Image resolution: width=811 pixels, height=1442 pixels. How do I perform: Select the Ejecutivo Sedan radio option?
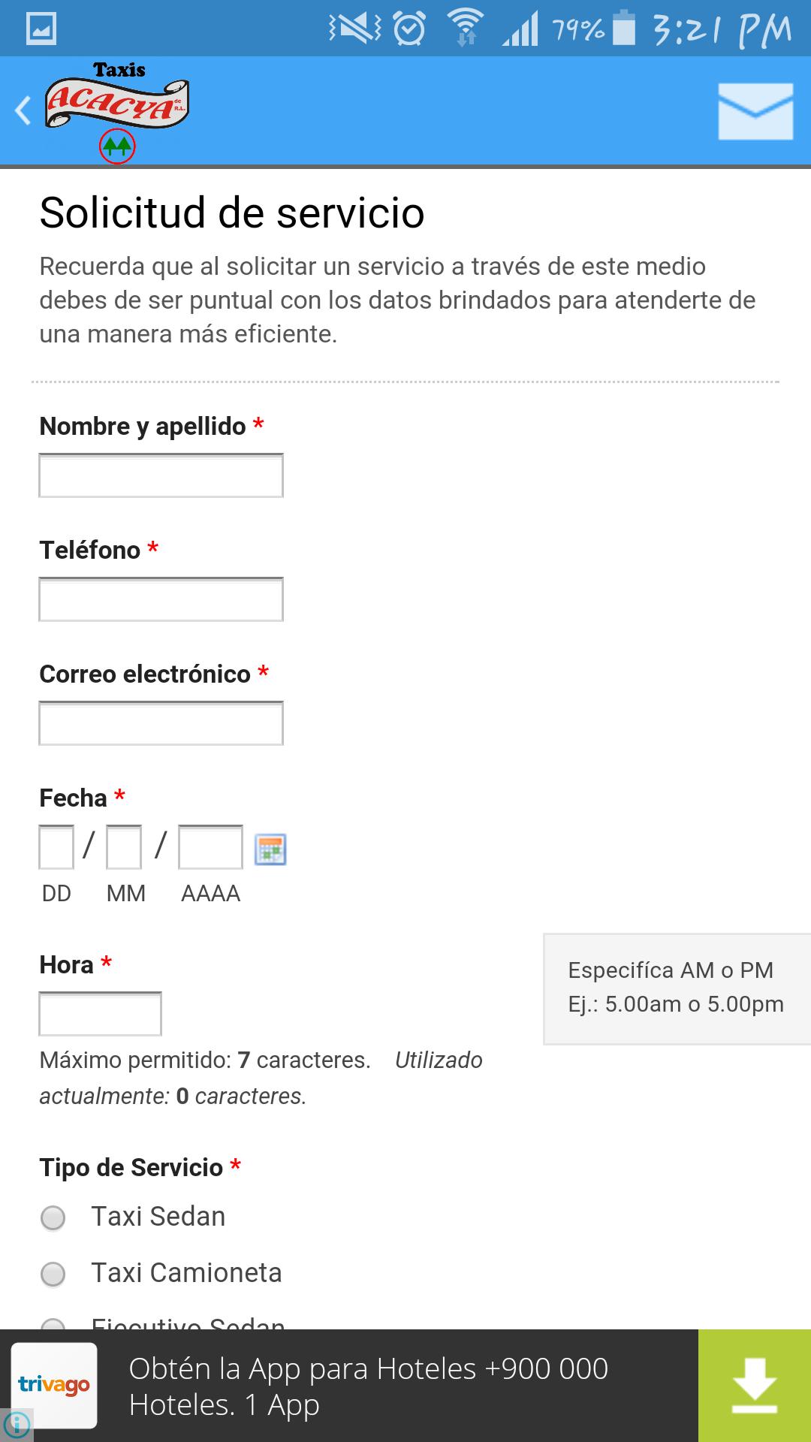[x=53, y=1325]
